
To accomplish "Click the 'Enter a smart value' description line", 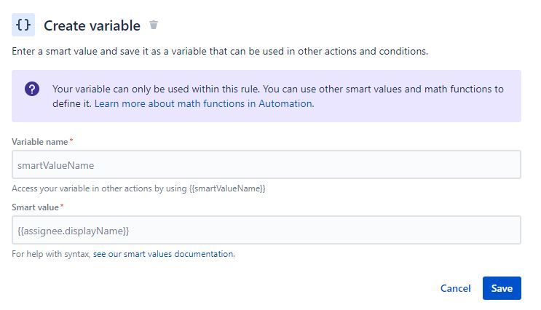I will (220, 51).
